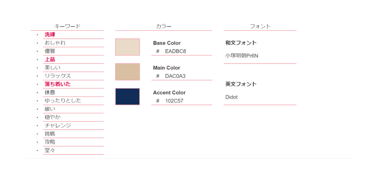Select the bold keyword 落ち着いた
368x183 pixels.
click(x=58, y=84)
